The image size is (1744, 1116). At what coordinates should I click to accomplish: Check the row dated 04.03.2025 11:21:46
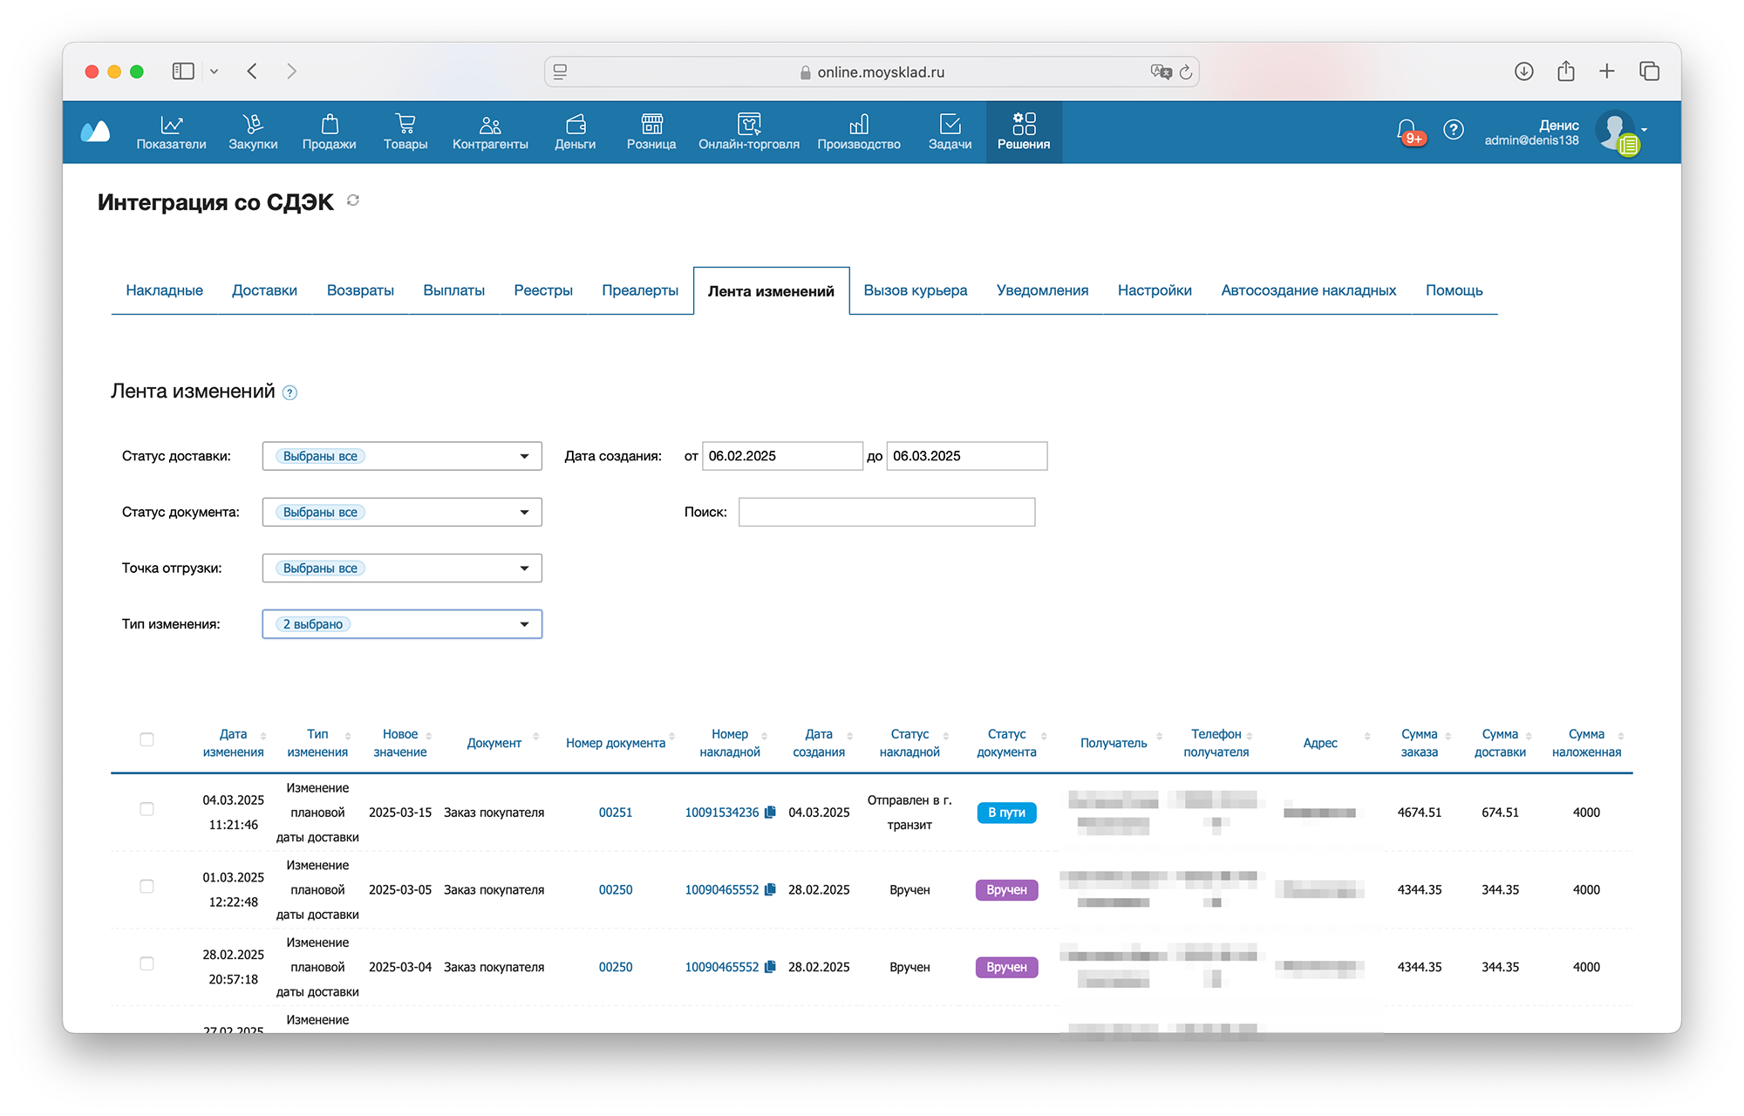pyautogui.click(x=146, y=809)
